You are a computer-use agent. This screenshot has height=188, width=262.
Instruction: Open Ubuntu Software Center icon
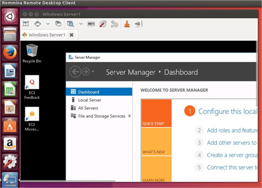10,126
